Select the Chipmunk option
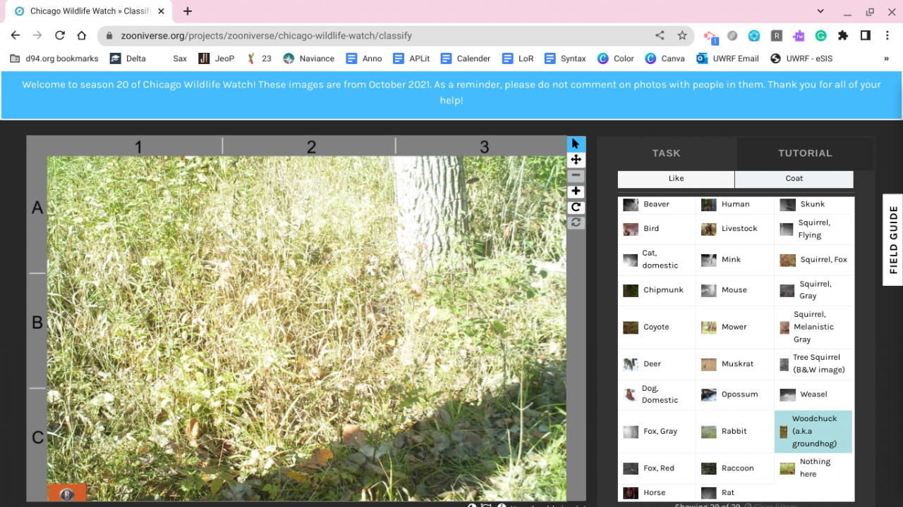This screenshot has width=903, height=507. point(657,290)
